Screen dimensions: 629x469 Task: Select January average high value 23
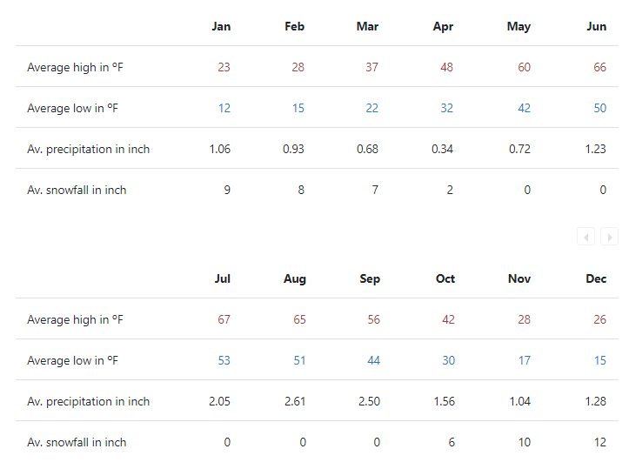[x=224, y=67]
